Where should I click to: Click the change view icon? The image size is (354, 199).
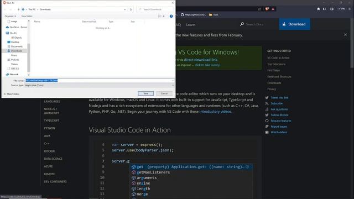[160, 16]
